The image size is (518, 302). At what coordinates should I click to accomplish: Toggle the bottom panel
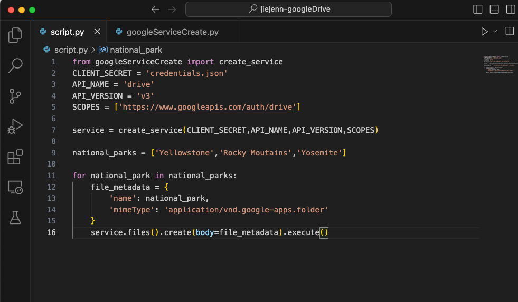point(494,9)
